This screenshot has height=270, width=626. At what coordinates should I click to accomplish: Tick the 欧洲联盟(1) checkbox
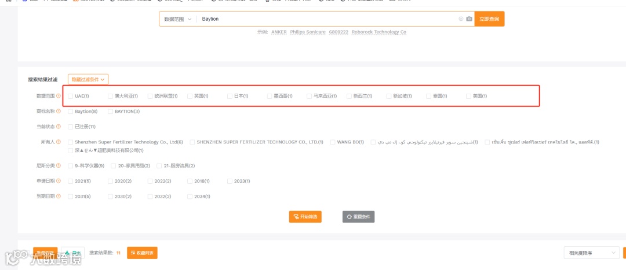pyautogui.click(x=151, y=96)
